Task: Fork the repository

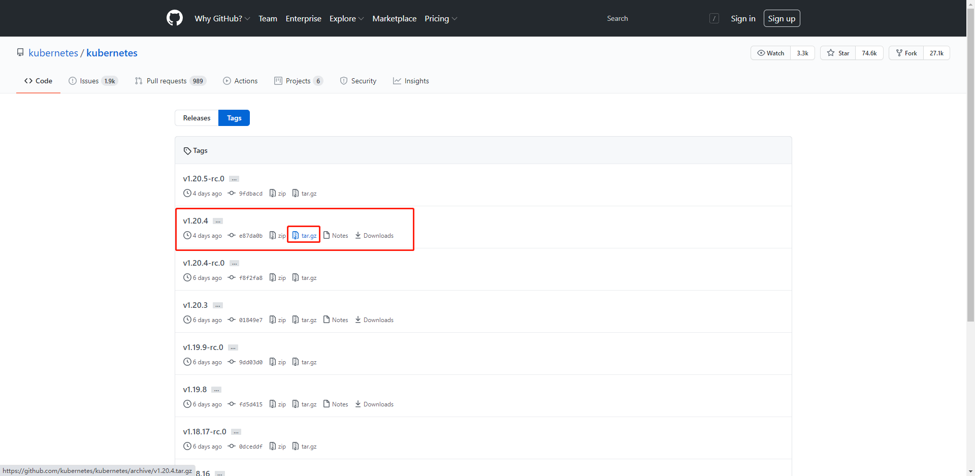Action: pyautogui.click(x=906, y=53)
